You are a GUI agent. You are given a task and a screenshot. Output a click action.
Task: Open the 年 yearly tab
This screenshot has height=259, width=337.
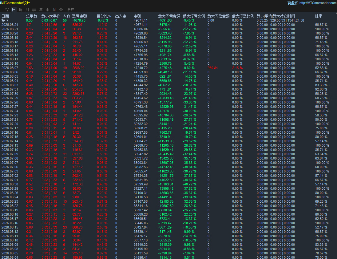(41, 10)
